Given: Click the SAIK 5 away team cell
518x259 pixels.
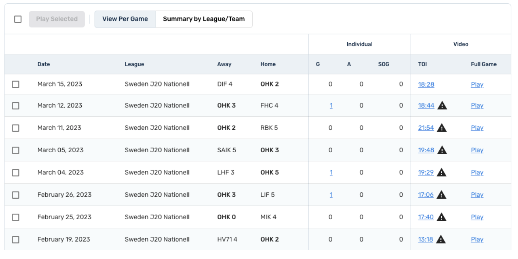Looking at the screenshot, I should tap(227, 150).
